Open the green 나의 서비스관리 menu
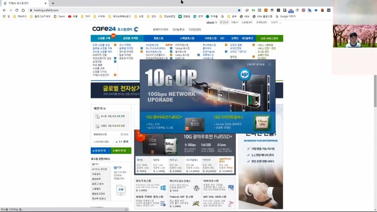 coord(269,38)
